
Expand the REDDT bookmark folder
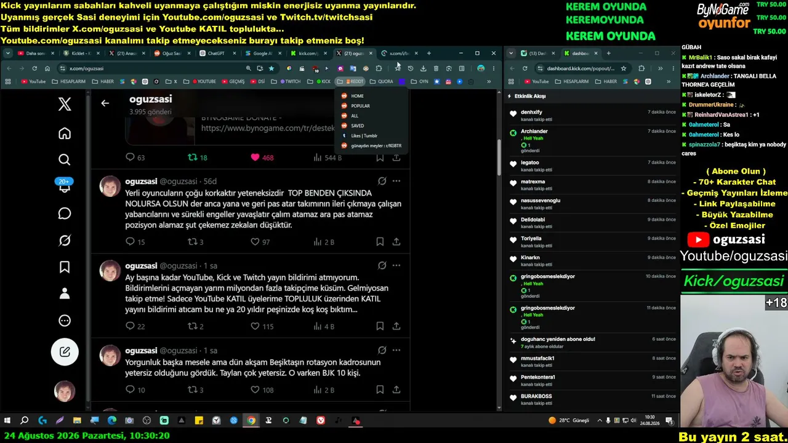pos(351,81)
